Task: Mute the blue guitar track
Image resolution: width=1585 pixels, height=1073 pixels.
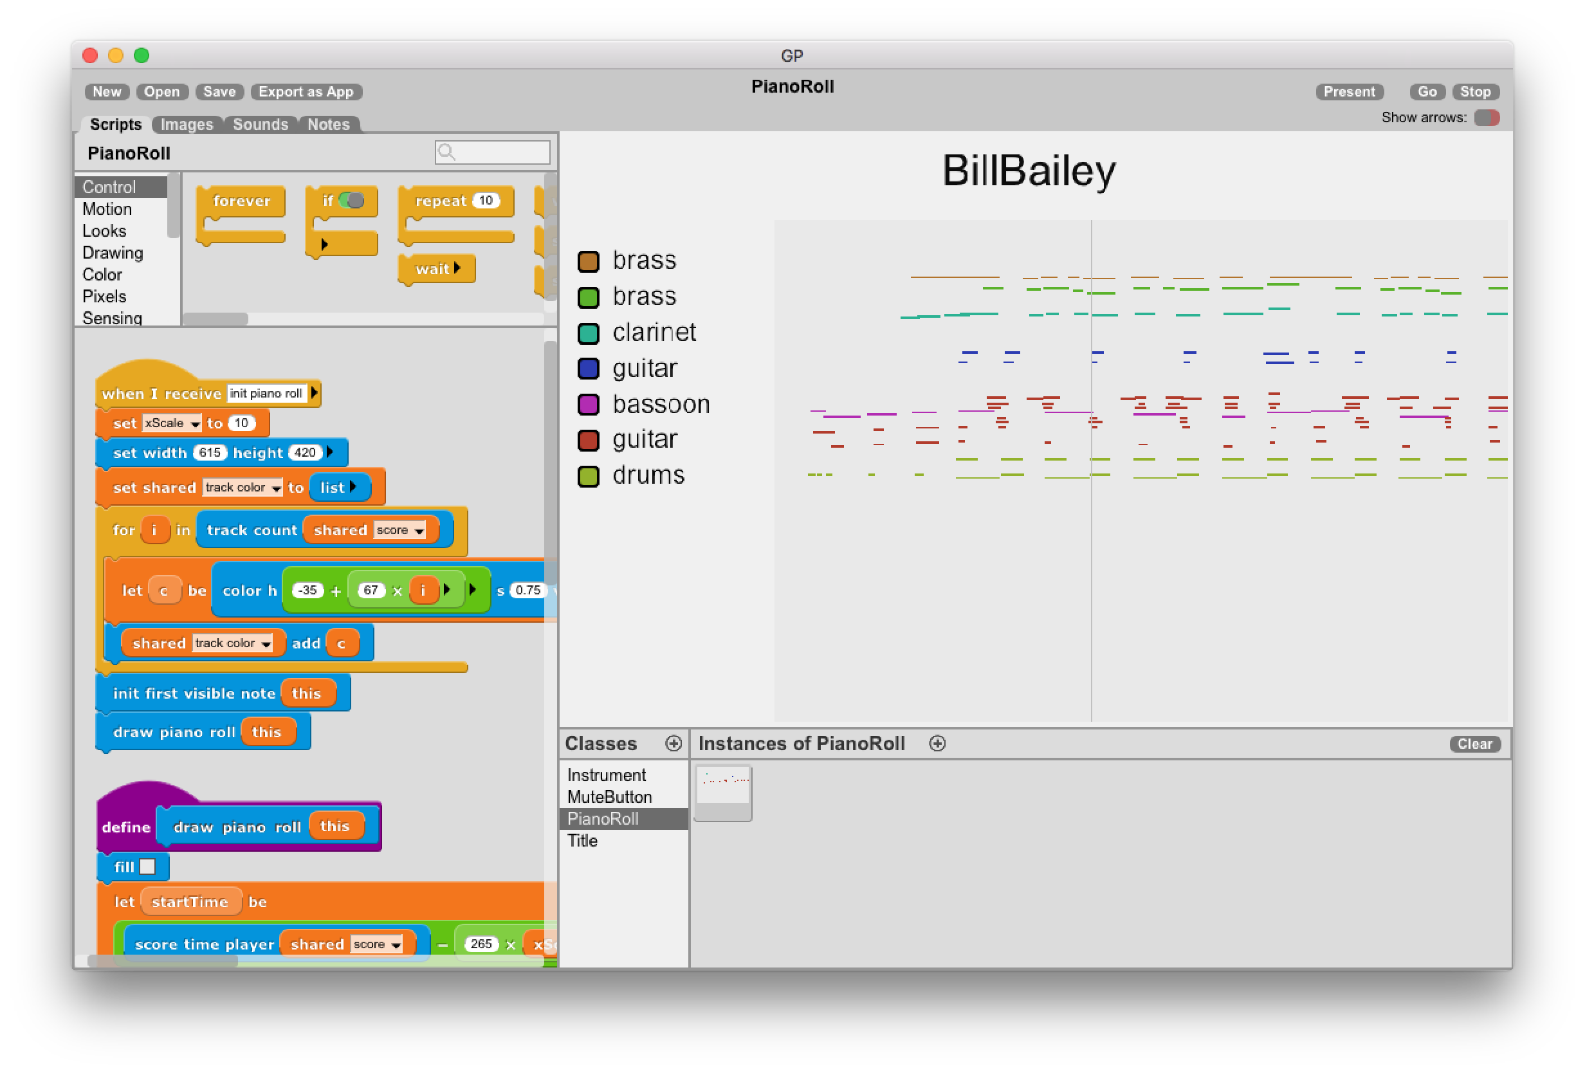Action: tap(589, 369)
